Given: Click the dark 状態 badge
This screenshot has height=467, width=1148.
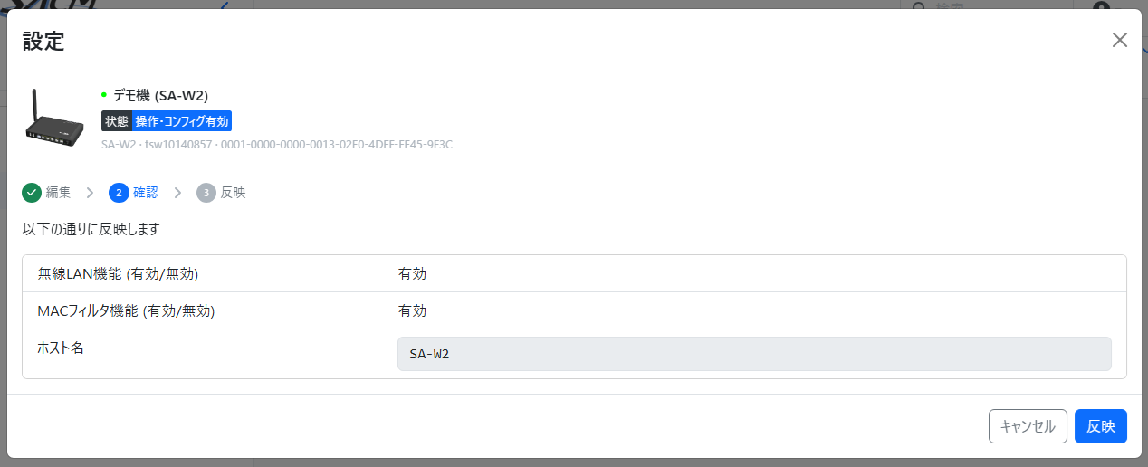Looking at the screenshot, I should [x=117, y=121].
